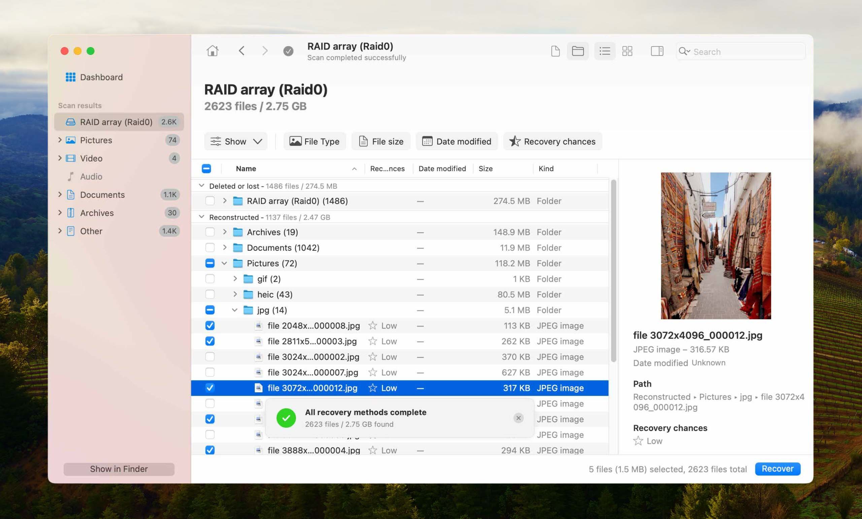Toggle the preview sidebar panel icon
The width and height of the screenshot is (862, 519).
[657, 51]
